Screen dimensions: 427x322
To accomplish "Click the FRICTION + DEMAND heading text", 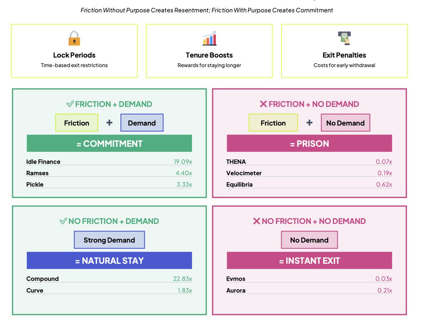I will (114, 104).
